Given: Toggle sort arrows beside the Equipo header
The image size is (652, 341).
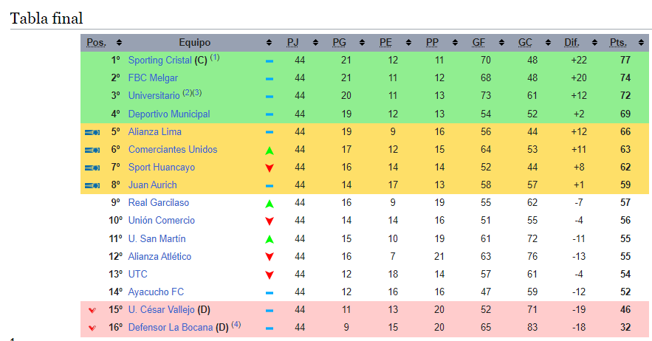Looking at the screenshot, I should pos(270,43).
